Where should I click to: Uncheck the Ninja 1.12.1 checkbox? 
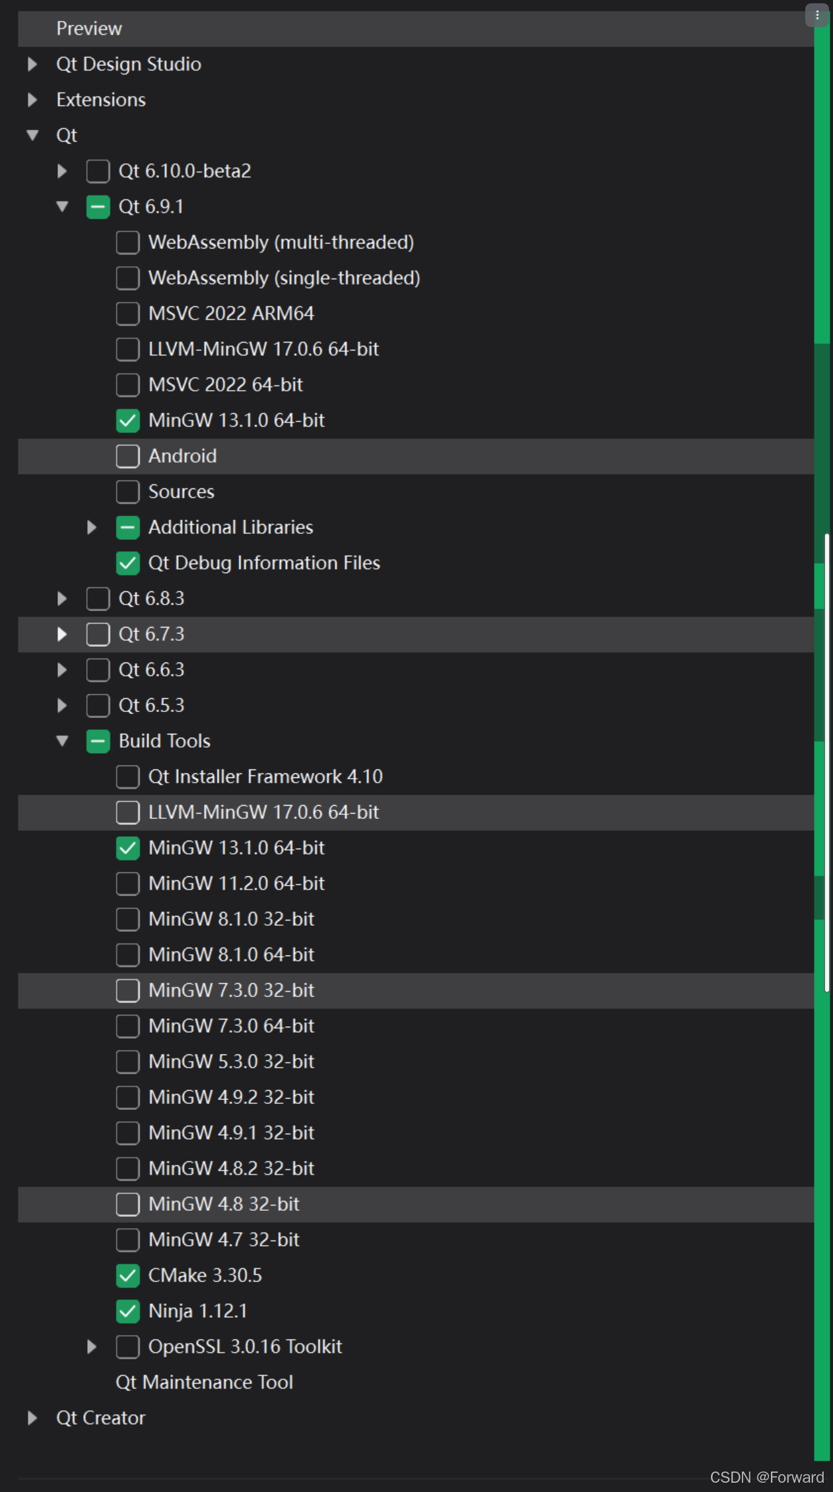[127, 1311]
